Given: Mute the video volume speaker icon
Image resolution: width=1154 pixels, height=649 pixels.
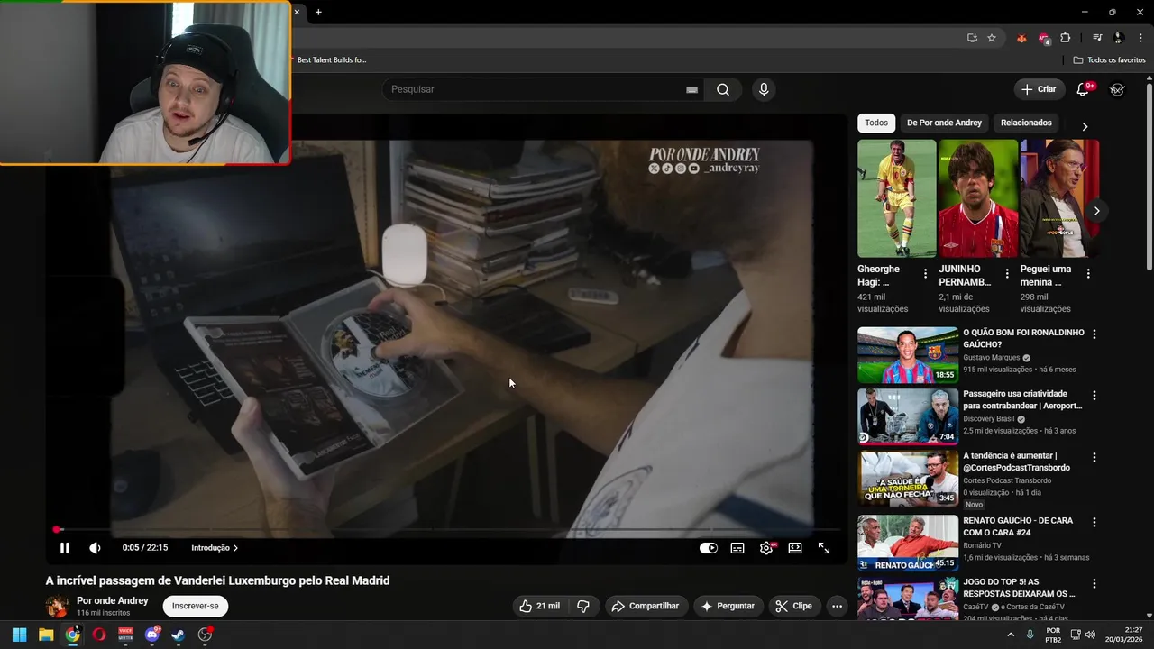Looking at the screenshot, I should pyautogui.click(x=95, y=548).
